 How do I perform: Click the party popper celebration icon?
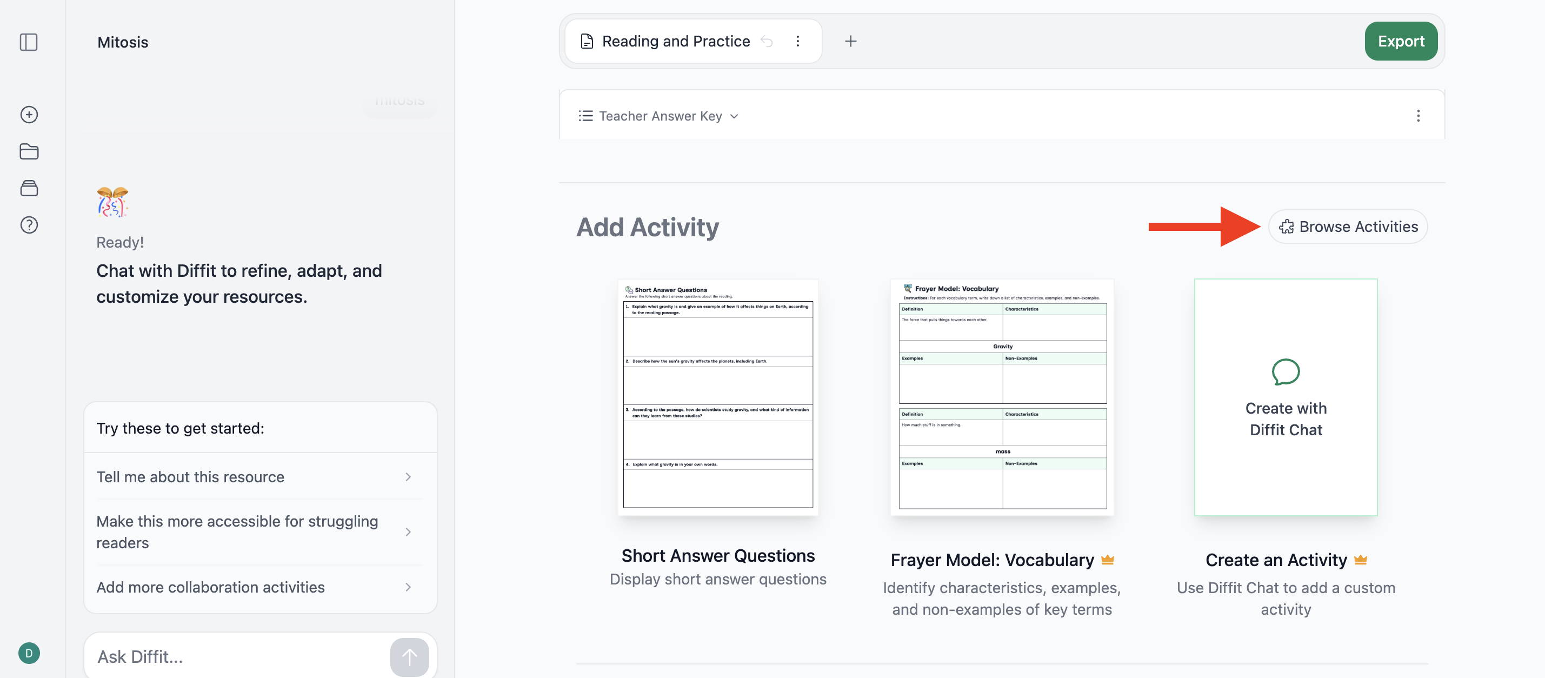pos(113,202)
